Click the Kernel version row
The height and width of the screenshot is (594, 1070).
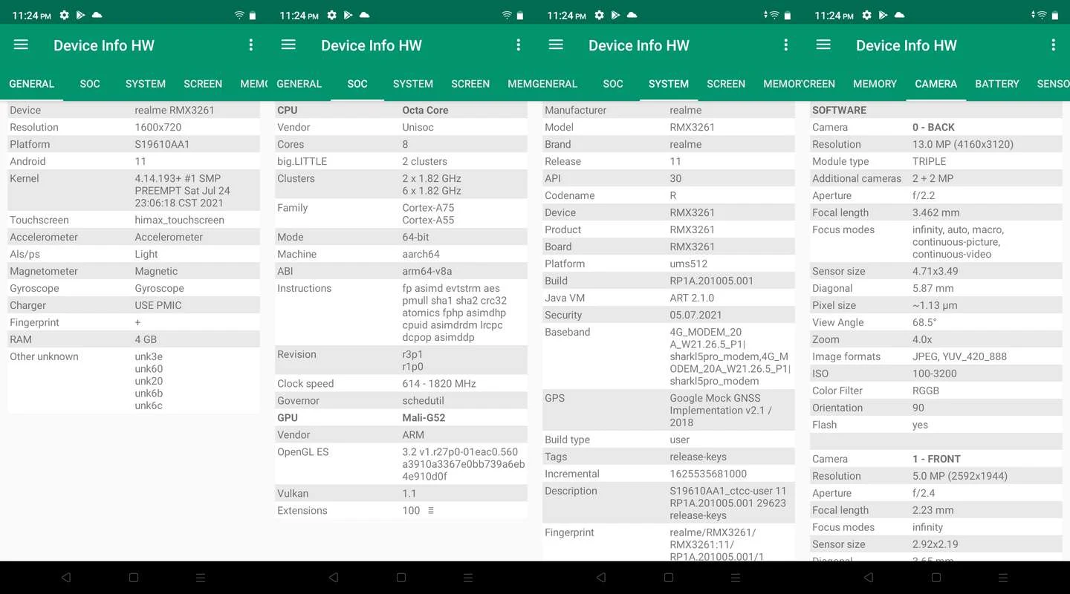click(x=134, y=191)
